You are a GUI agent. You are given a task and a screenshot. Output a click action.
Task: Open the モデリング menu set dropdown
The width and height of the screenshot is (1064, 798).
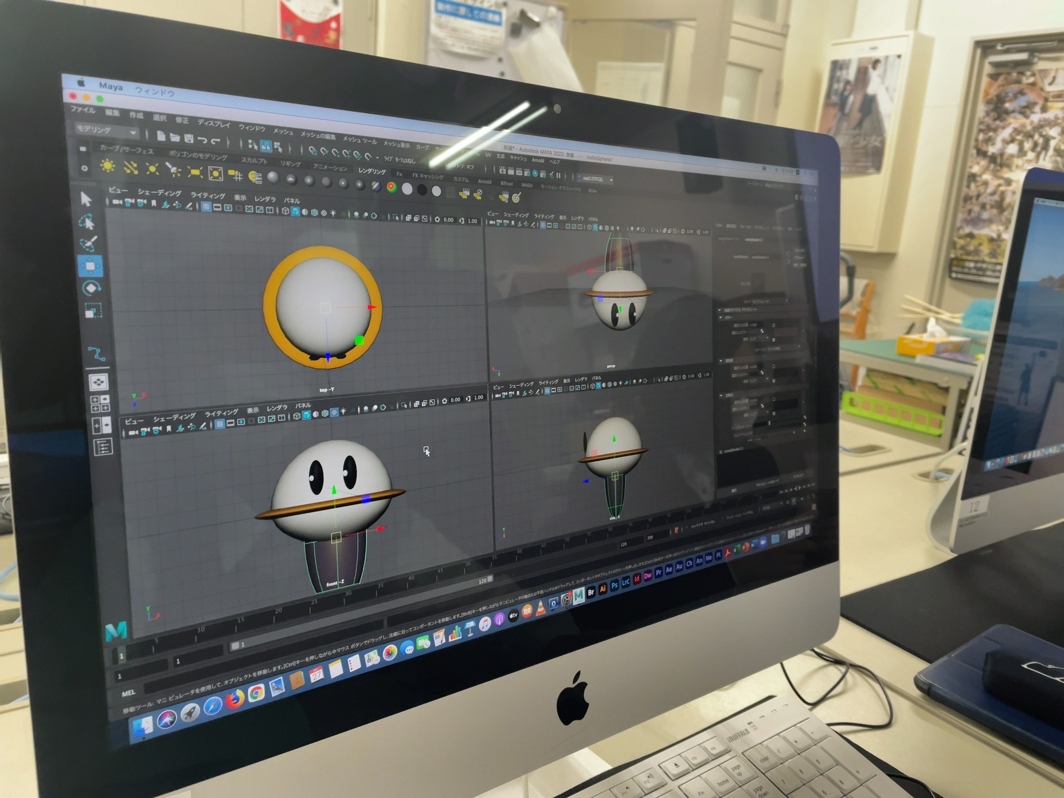107,130
